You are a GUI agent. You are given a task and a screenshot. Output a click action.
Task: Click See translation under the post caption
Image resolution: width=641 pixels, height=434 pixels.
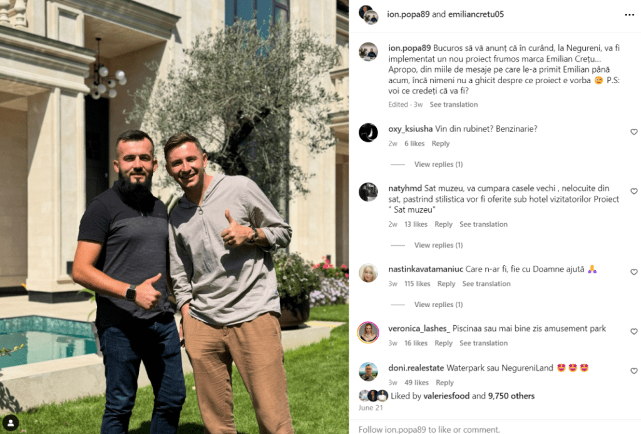point(453,104)
